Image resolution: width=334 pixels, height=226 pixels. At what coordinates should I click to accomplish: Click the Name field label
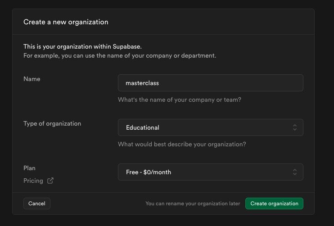pyautogui.click(x=32, y=79)
